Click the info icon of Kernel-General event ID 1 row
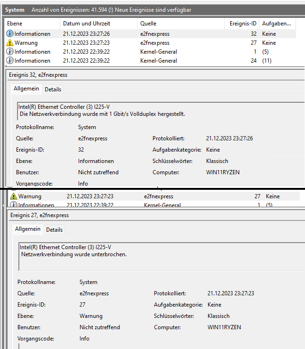This screenshot has height=349, width=305. tap(10, 52)
